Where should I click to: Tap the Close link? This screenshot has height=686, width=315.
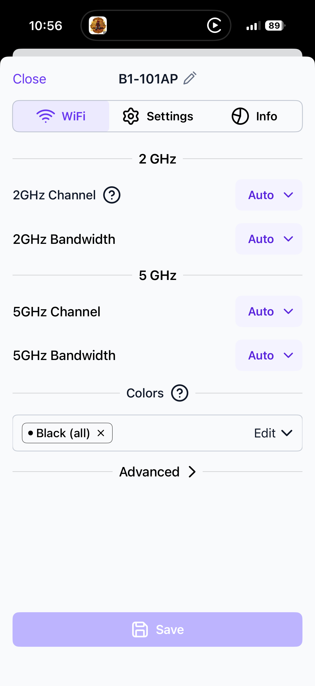[30, 79]
